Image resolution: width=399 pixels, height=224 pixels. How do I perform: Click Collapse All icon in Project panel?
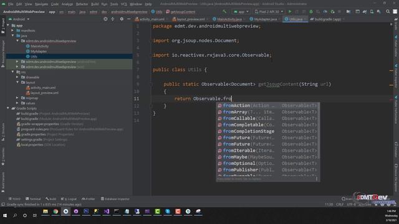[x=112, y=19]
